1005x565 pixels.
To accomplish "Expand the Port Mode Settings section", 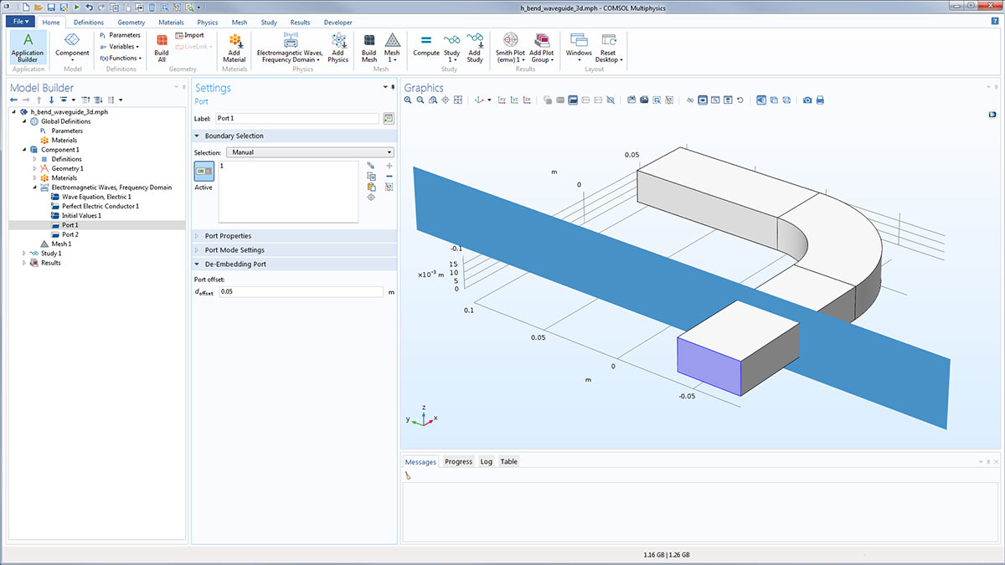I will click(x=234, y=250).
